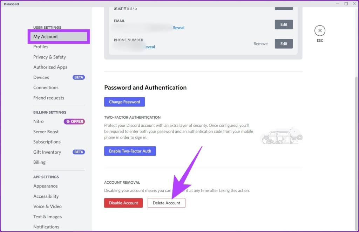Click the Nitro OFFER badge
The height and width of the screenshot is (232, 359).
click(x=74, y=122)
